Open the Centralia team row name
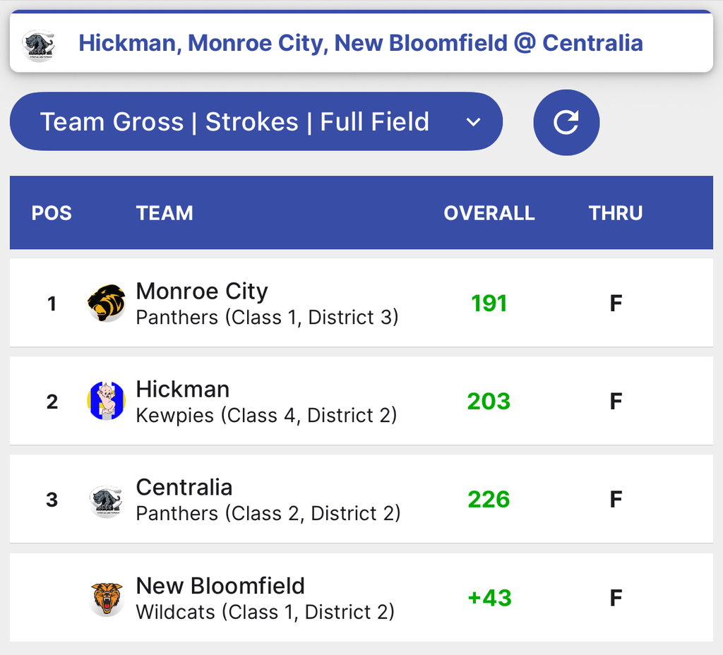This screenshot has height=655, width=723. [184, 488]
